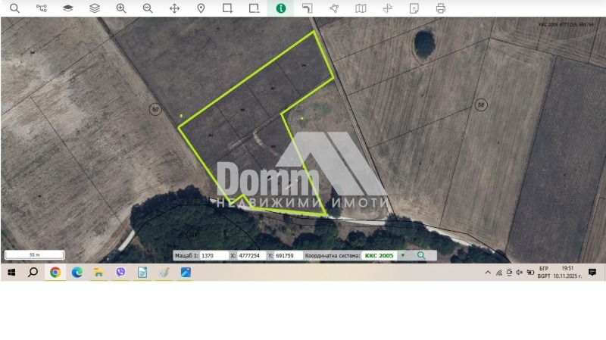
Task: Click the X coordinate field 4777254
Action: tap(251, 255)
